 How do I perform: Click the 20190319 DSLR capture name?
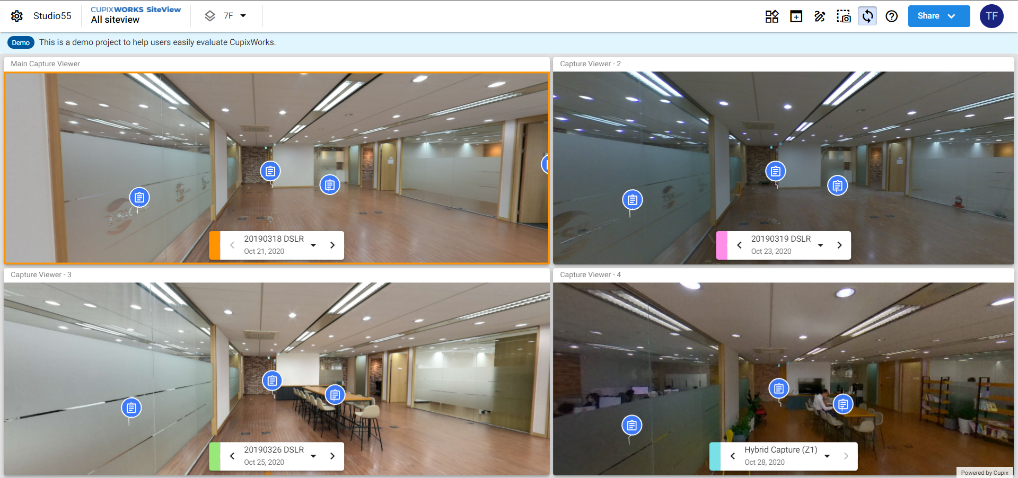tap(781, 239)
